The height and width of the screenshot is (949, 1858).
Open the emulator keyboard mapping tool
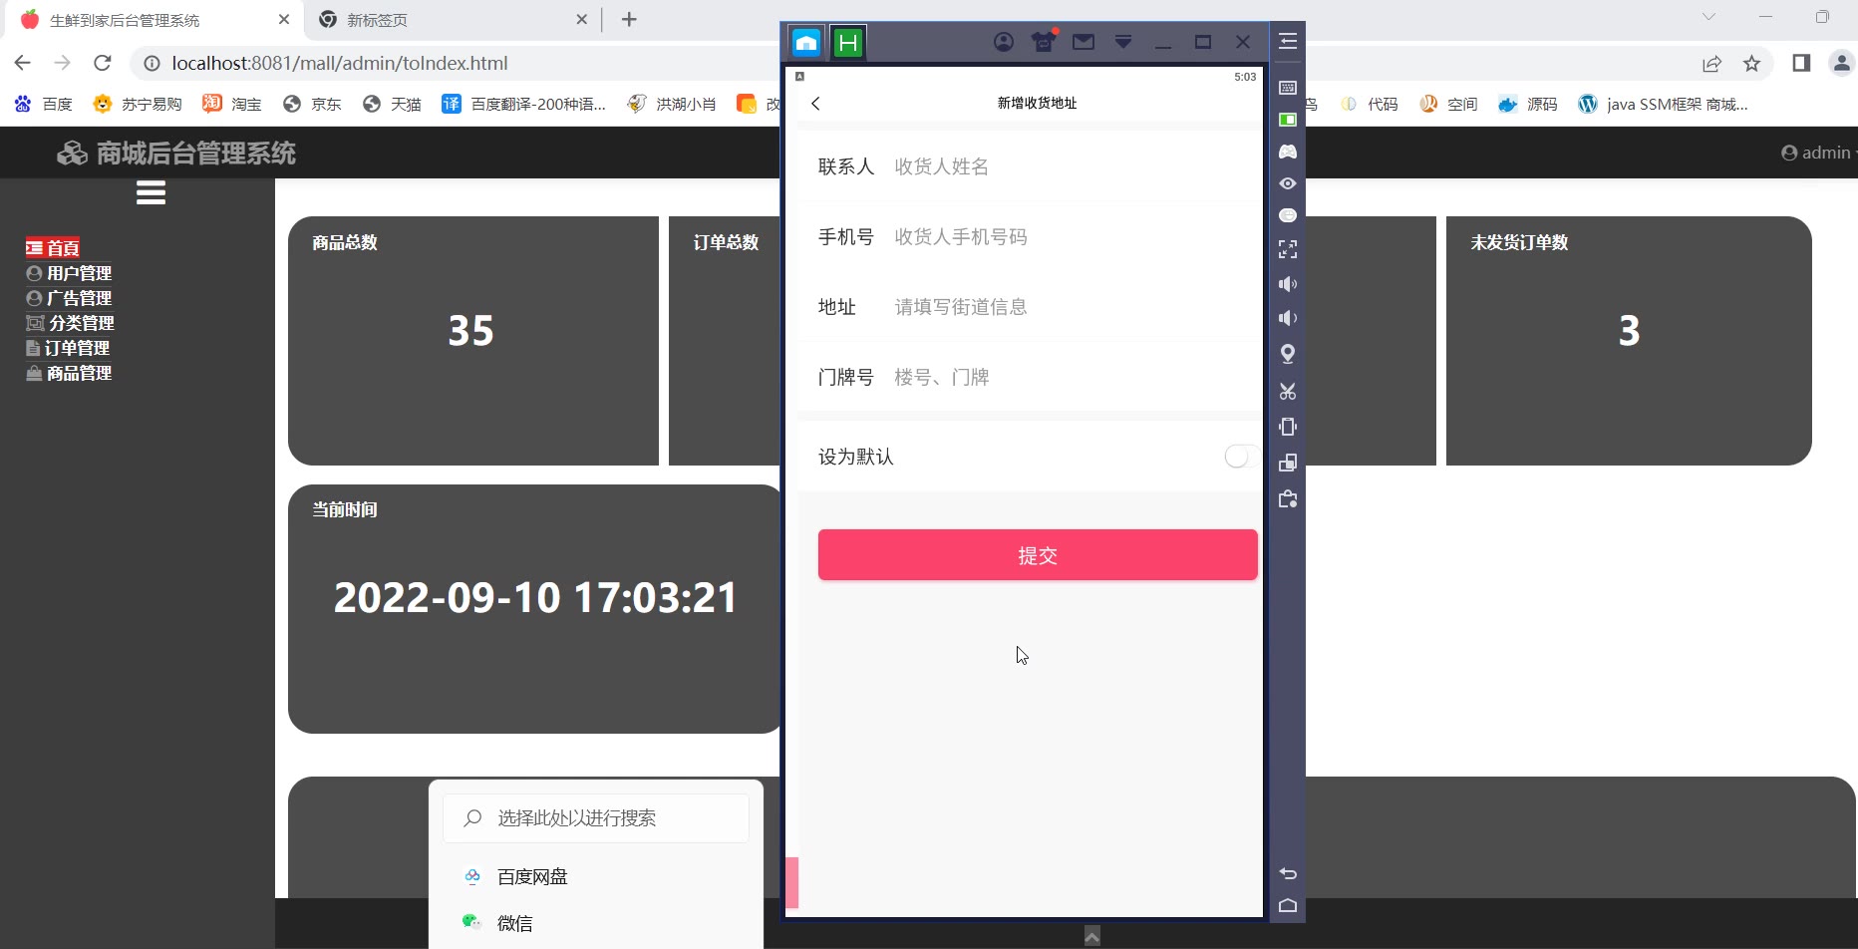pos(1288,88)
